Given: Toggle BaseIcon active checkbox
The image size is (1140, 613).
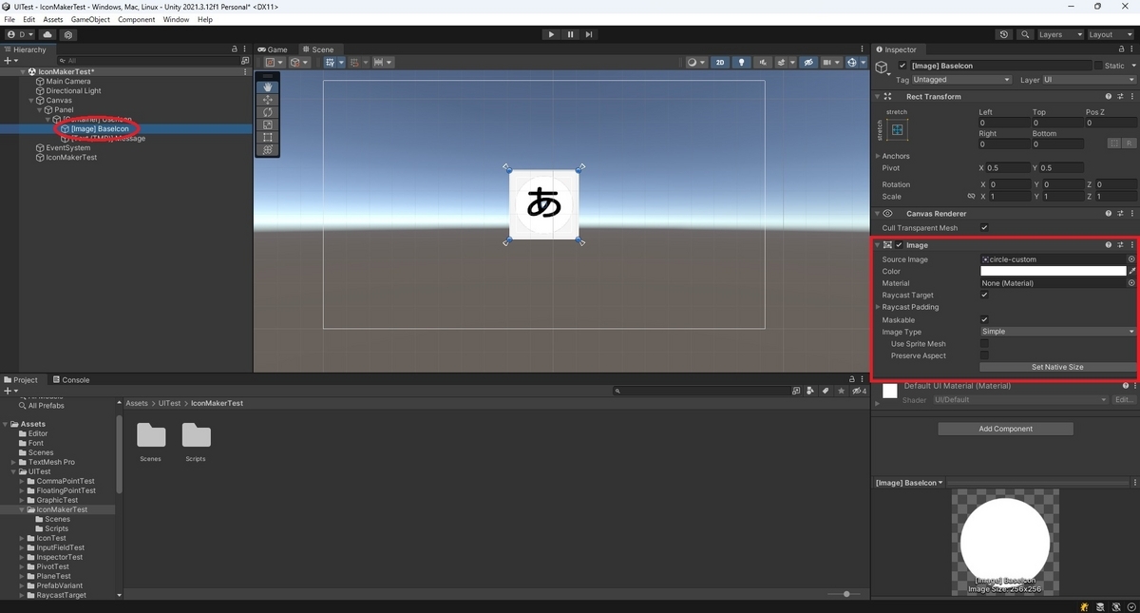Looking at the screenshot, I should click(x=902, y=66).
